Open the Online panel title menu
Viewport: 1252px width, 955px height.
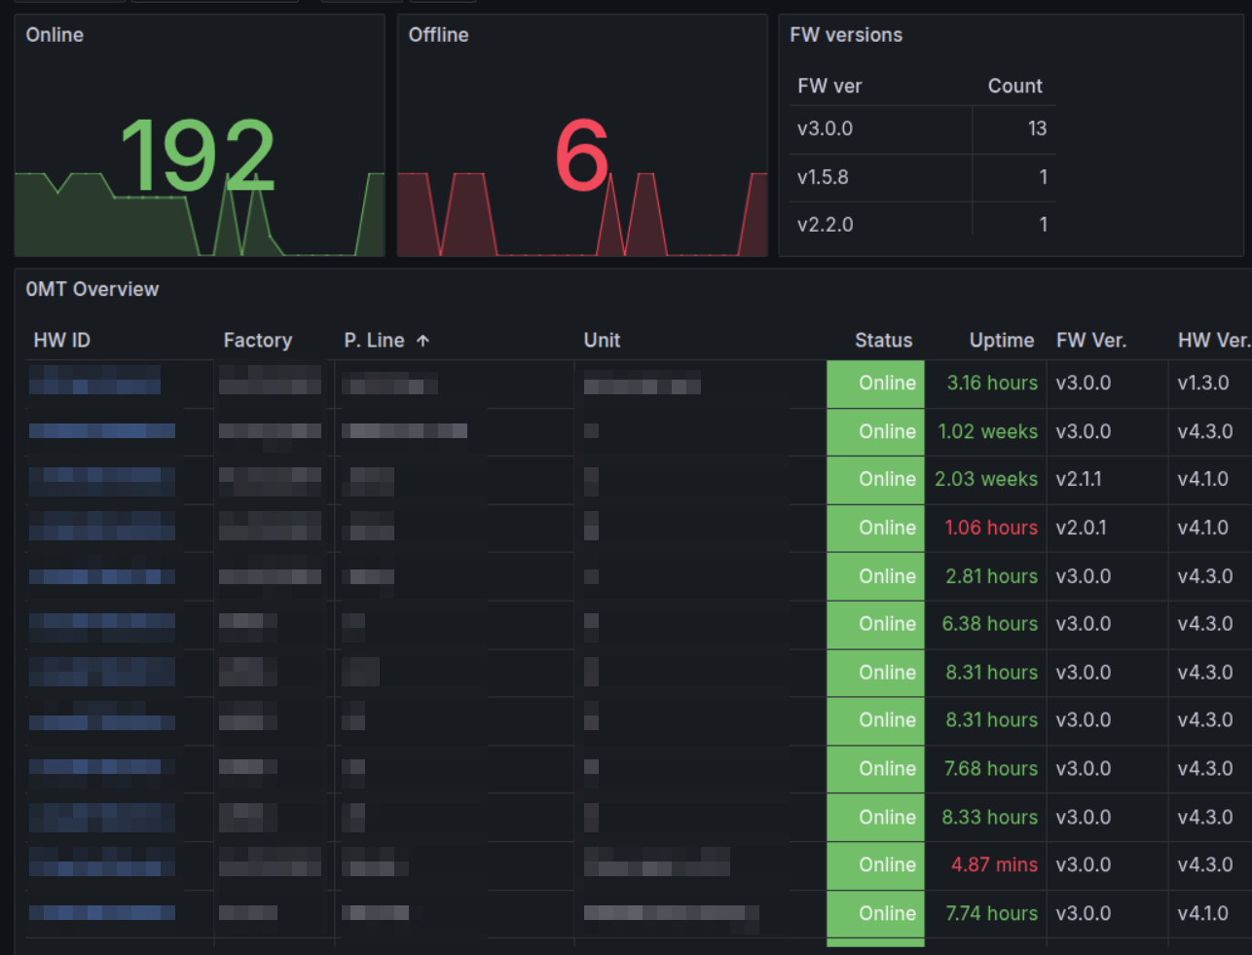(55, 35)
